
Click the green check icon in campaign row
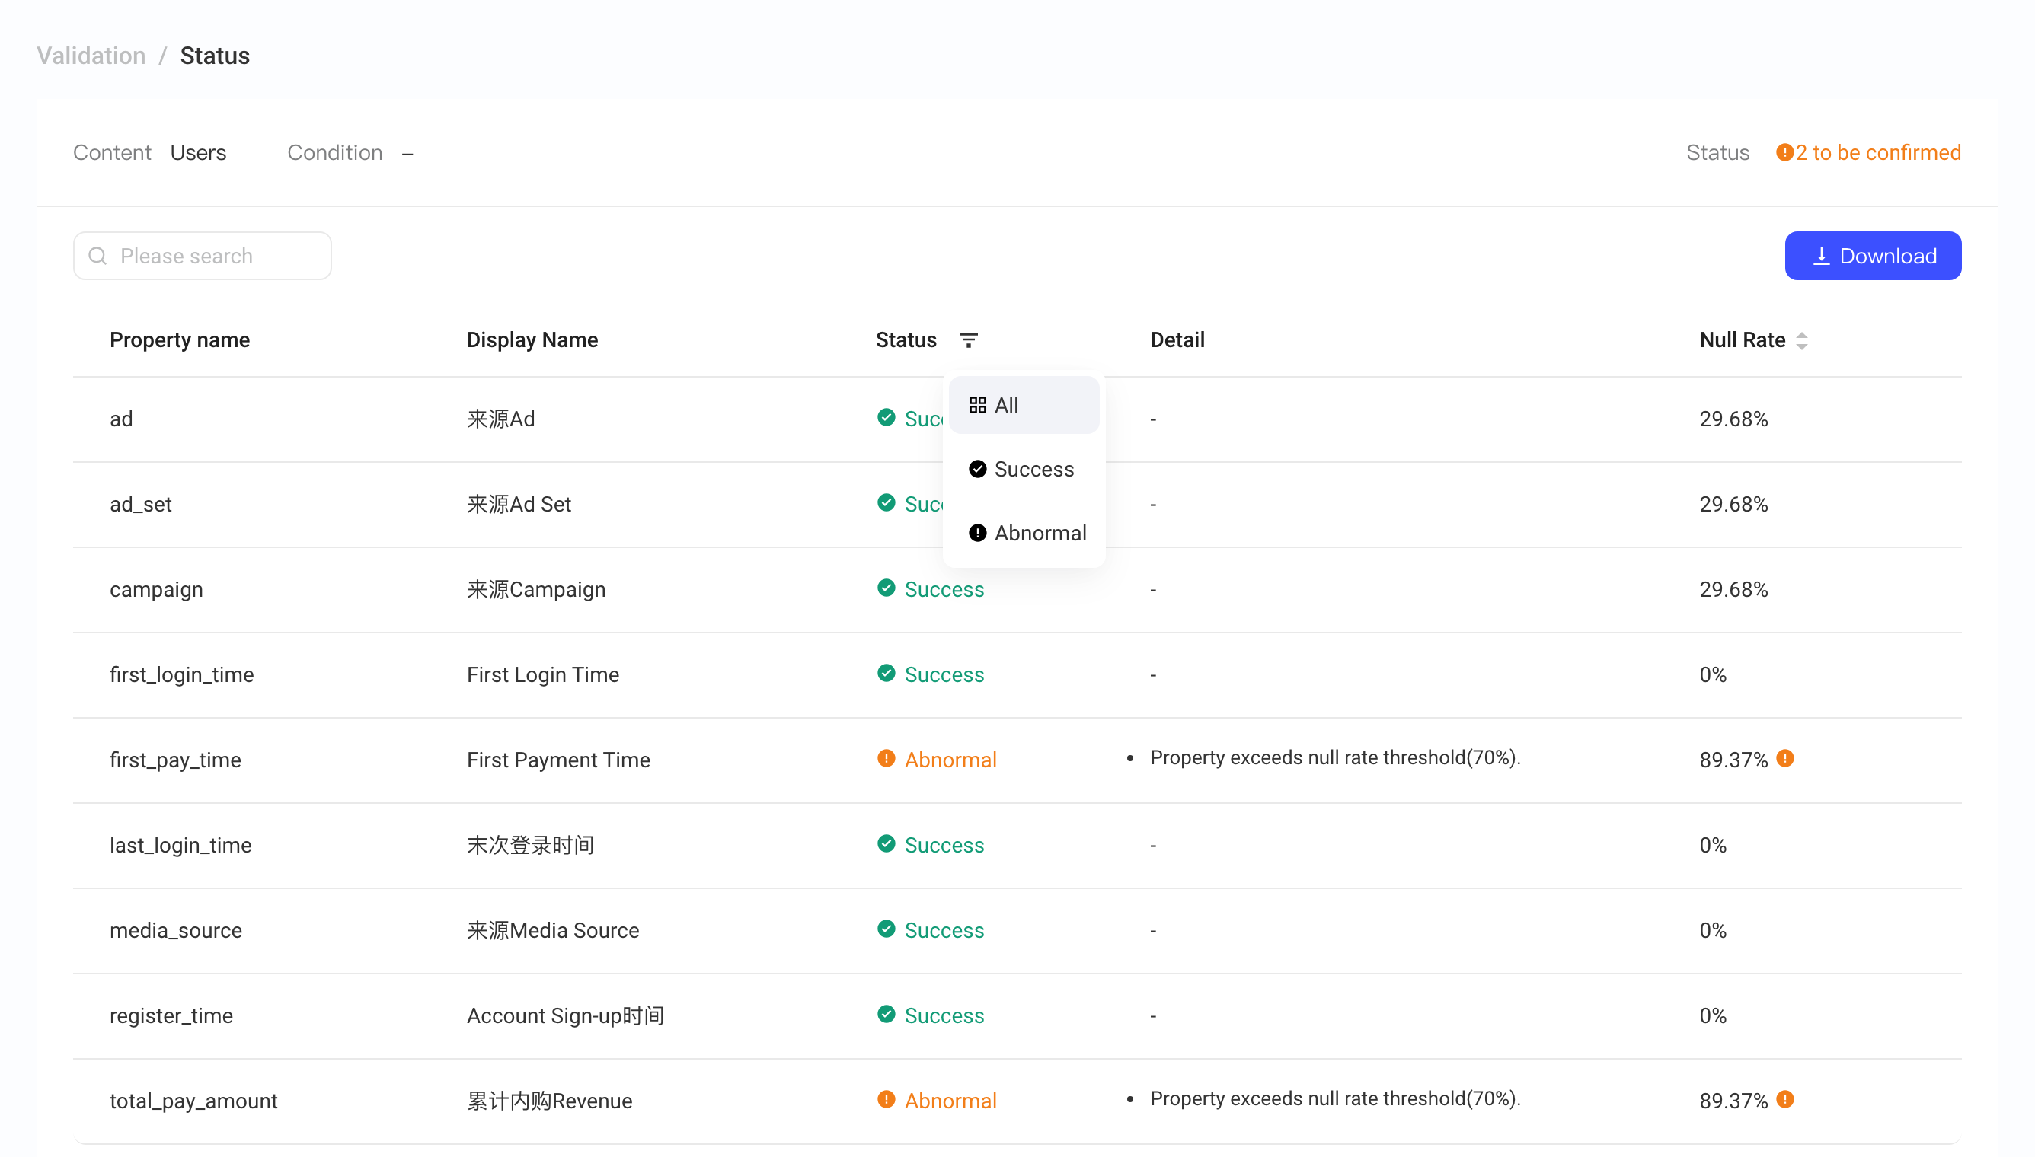pyautogui.click(x=887, y=588)
